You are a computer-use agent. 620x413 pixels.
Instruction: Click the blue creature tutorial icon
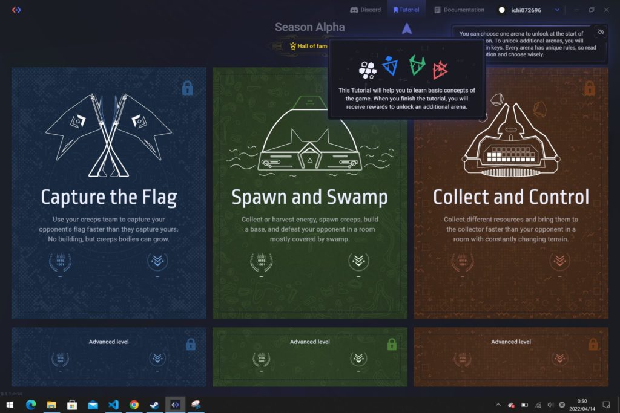[x=391, y=65]
